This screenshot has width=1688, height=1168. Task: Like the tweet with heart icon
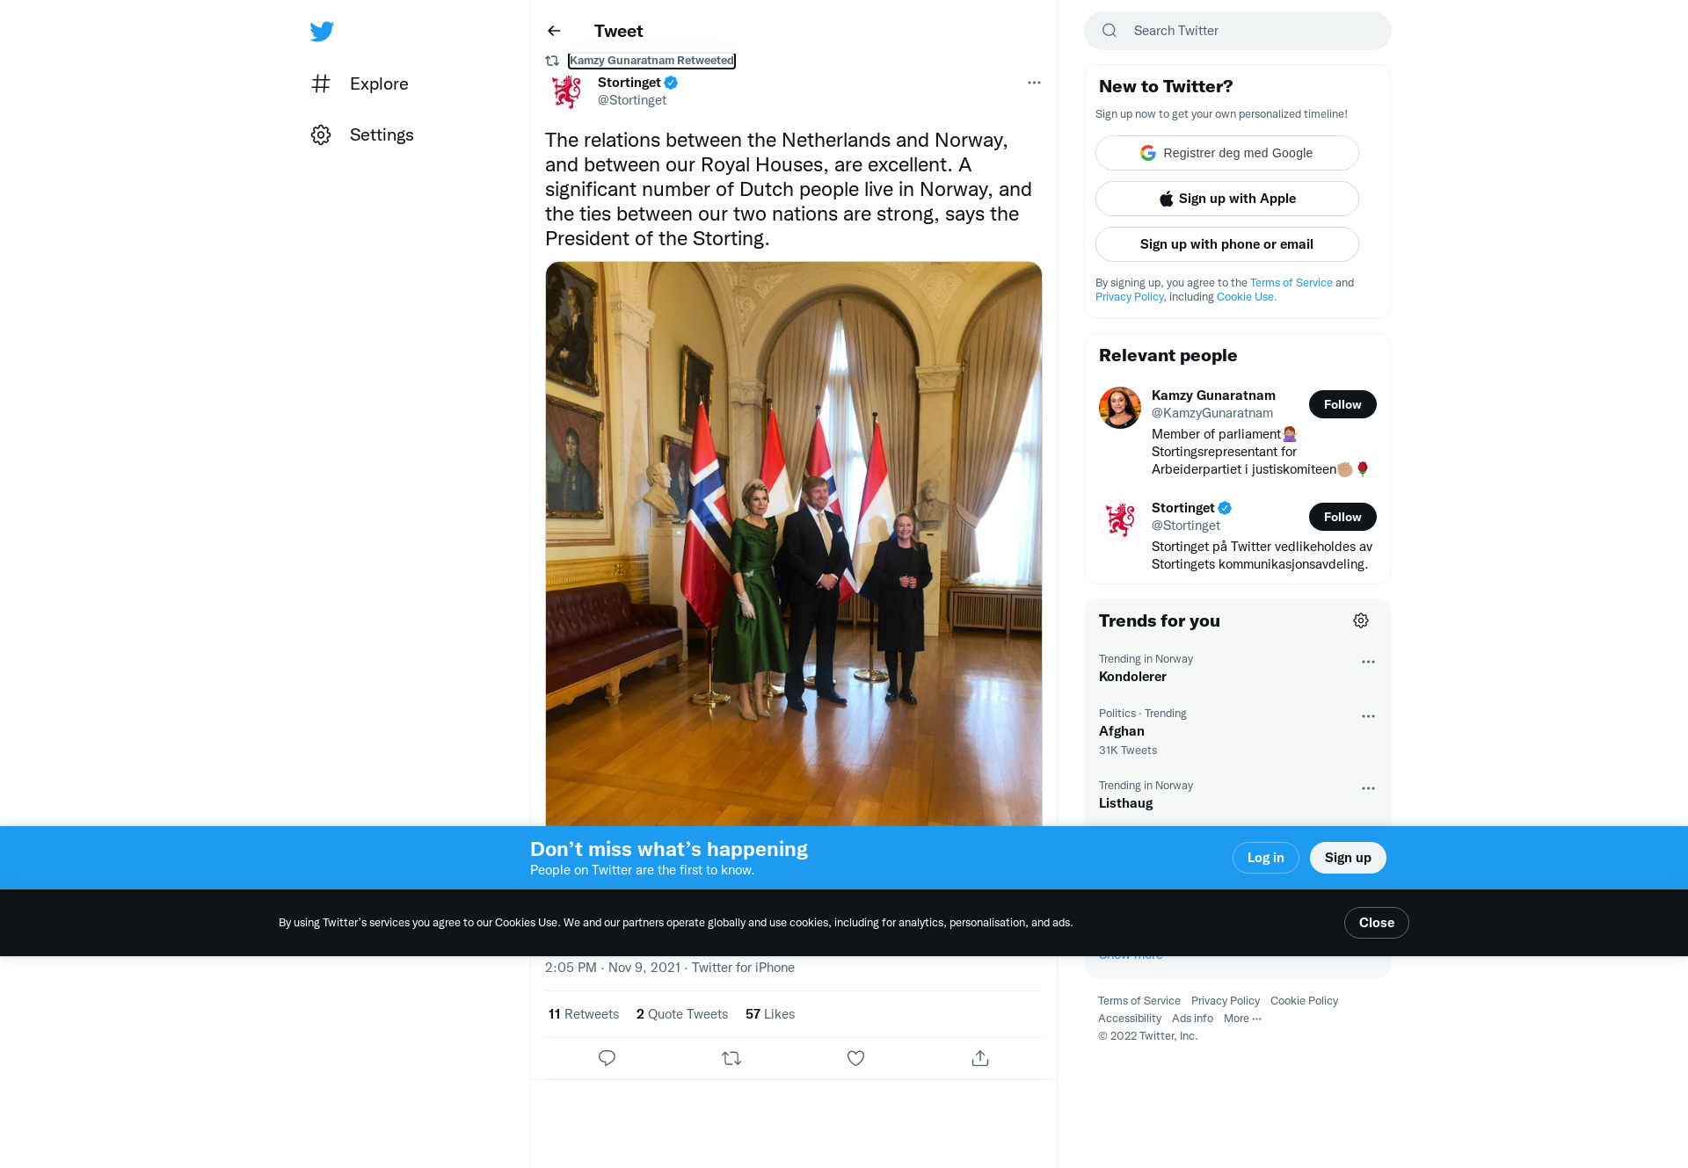(855, 1058)
